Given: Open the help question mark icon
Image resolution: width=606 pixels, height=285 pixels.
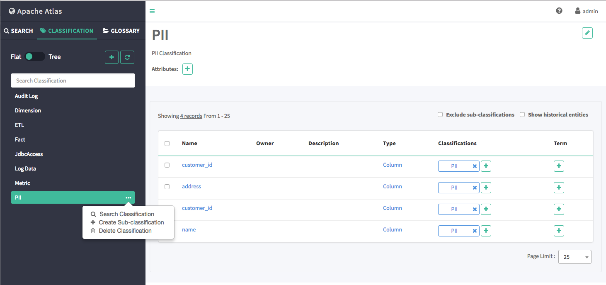Looking at the screenshot, I should click(x=559, y=11).
